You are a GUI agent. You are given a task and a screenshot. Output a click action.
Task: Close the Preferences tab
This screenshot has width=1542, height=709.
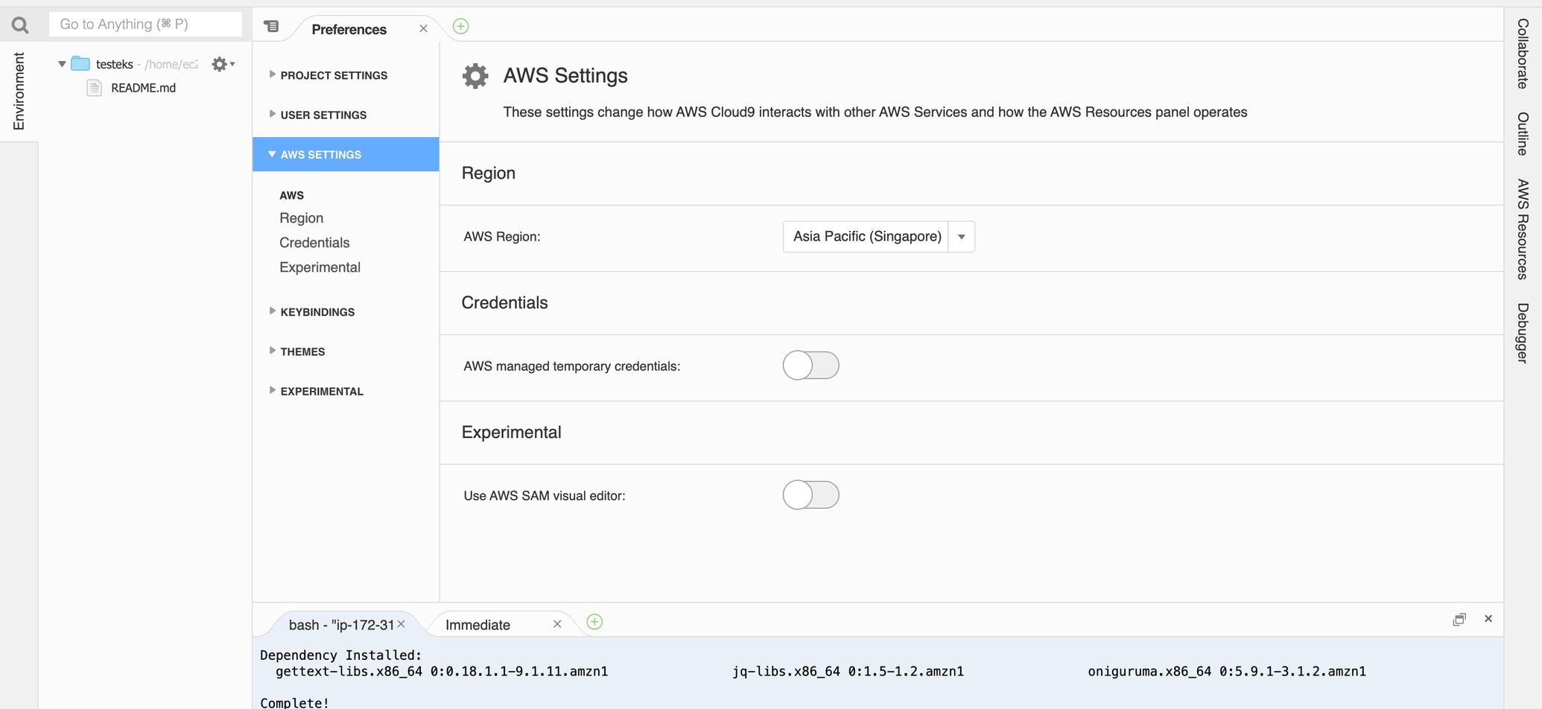click(x=423, y=28)
